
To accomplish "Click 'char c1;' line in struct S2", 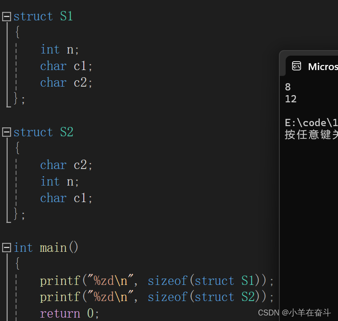I will point(66,198).
